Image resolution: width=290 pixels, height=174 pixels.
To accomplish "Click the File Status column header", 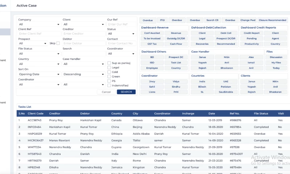I will [261, 113].
